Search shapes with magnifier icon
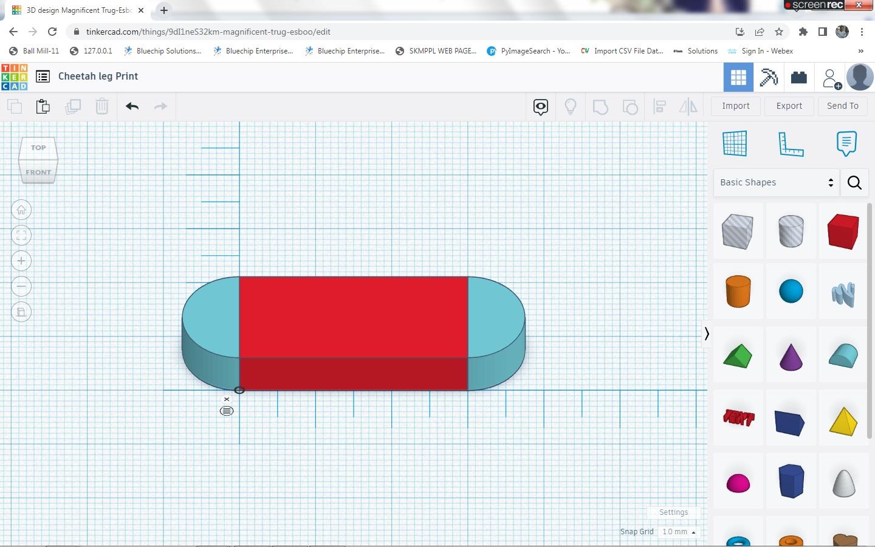The image size is (875, 547). coord(854,182)
